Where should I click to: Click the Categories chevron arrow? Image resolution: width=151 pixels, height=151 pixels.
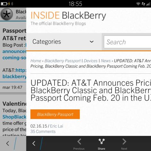click(x=92, y=42)
